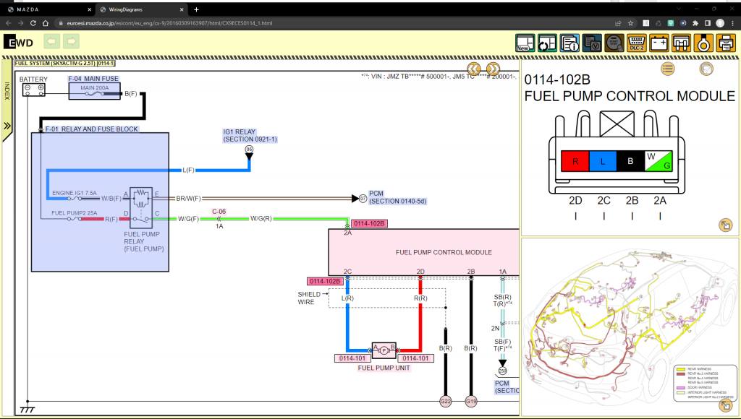The height and width of the screenshot is (419, 741).
Task: Open a new browser tab
Action: click(196, 9)
